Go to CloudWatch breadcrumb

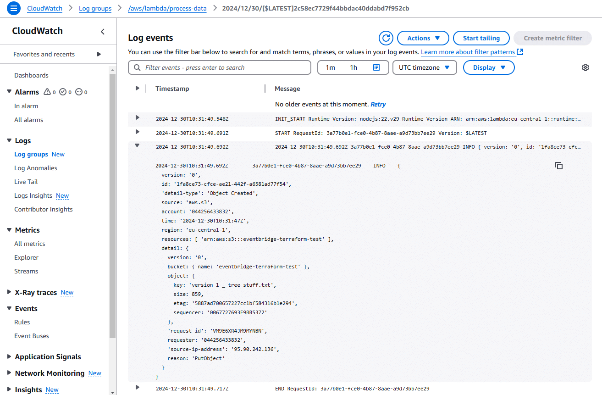pyautogui.click(x=45, y=8)
